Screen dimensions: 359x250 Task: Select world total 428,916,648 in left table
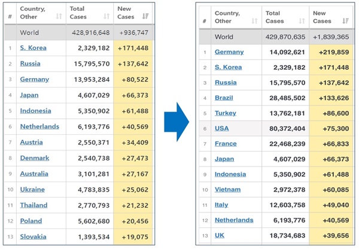[x=91, y=33]
